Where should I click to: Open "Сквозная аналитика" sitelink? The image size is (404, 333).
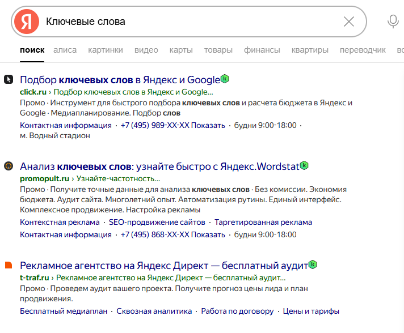(x=154, y=311)
